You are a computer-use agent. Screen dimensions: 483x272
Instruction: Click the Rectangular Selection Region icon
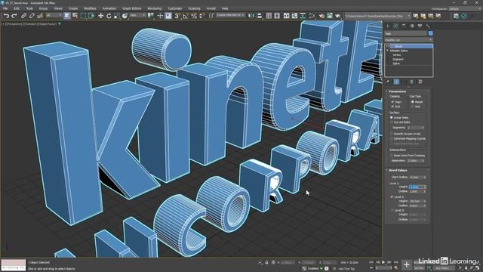click(83, 16)
